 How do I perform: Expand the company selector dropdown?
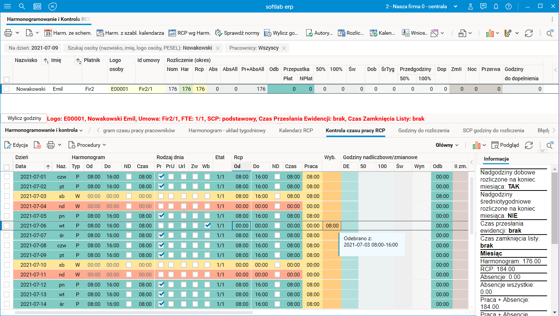pos(455,6)
